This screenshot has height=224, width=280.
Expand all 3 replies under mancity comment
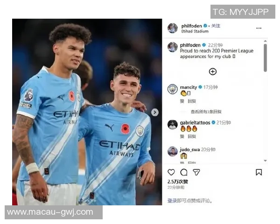tap(206, 112)
